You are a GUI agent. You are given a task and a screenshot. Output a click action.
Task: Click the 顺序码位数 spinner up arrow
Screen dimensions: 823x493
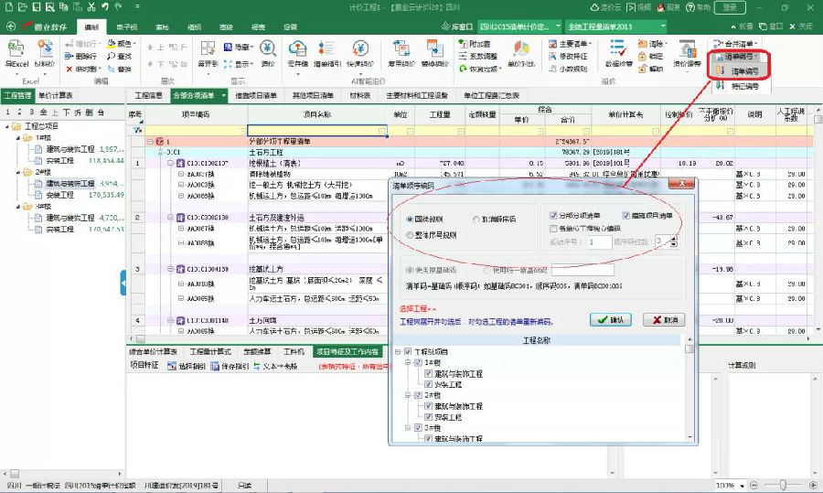click(x=674, y=239)
